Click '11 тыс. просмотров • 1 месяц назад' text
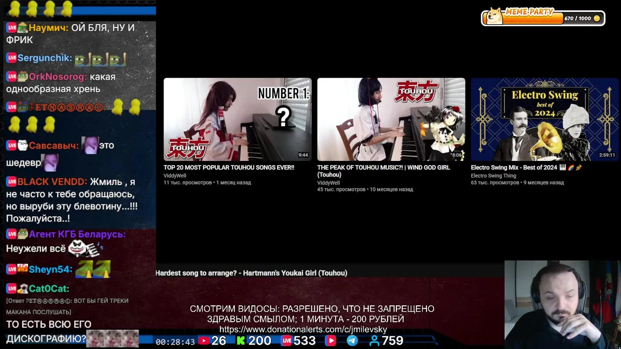The width and height of the screenshot is (621, 349). (x=207, y=183)
